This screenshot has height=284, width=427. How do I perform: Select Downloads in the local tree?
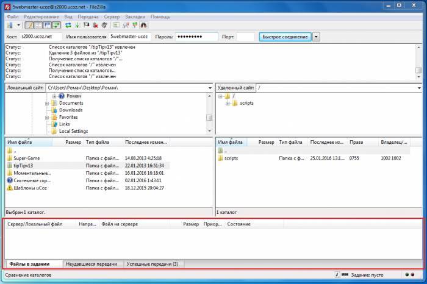point(71,110)
